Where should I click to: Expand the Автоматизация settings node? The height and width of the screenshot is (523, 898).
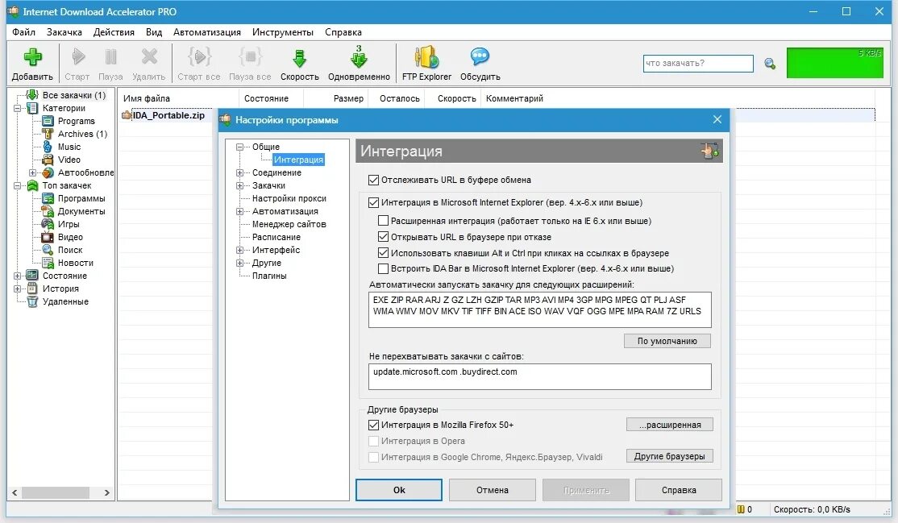point(240,211)
